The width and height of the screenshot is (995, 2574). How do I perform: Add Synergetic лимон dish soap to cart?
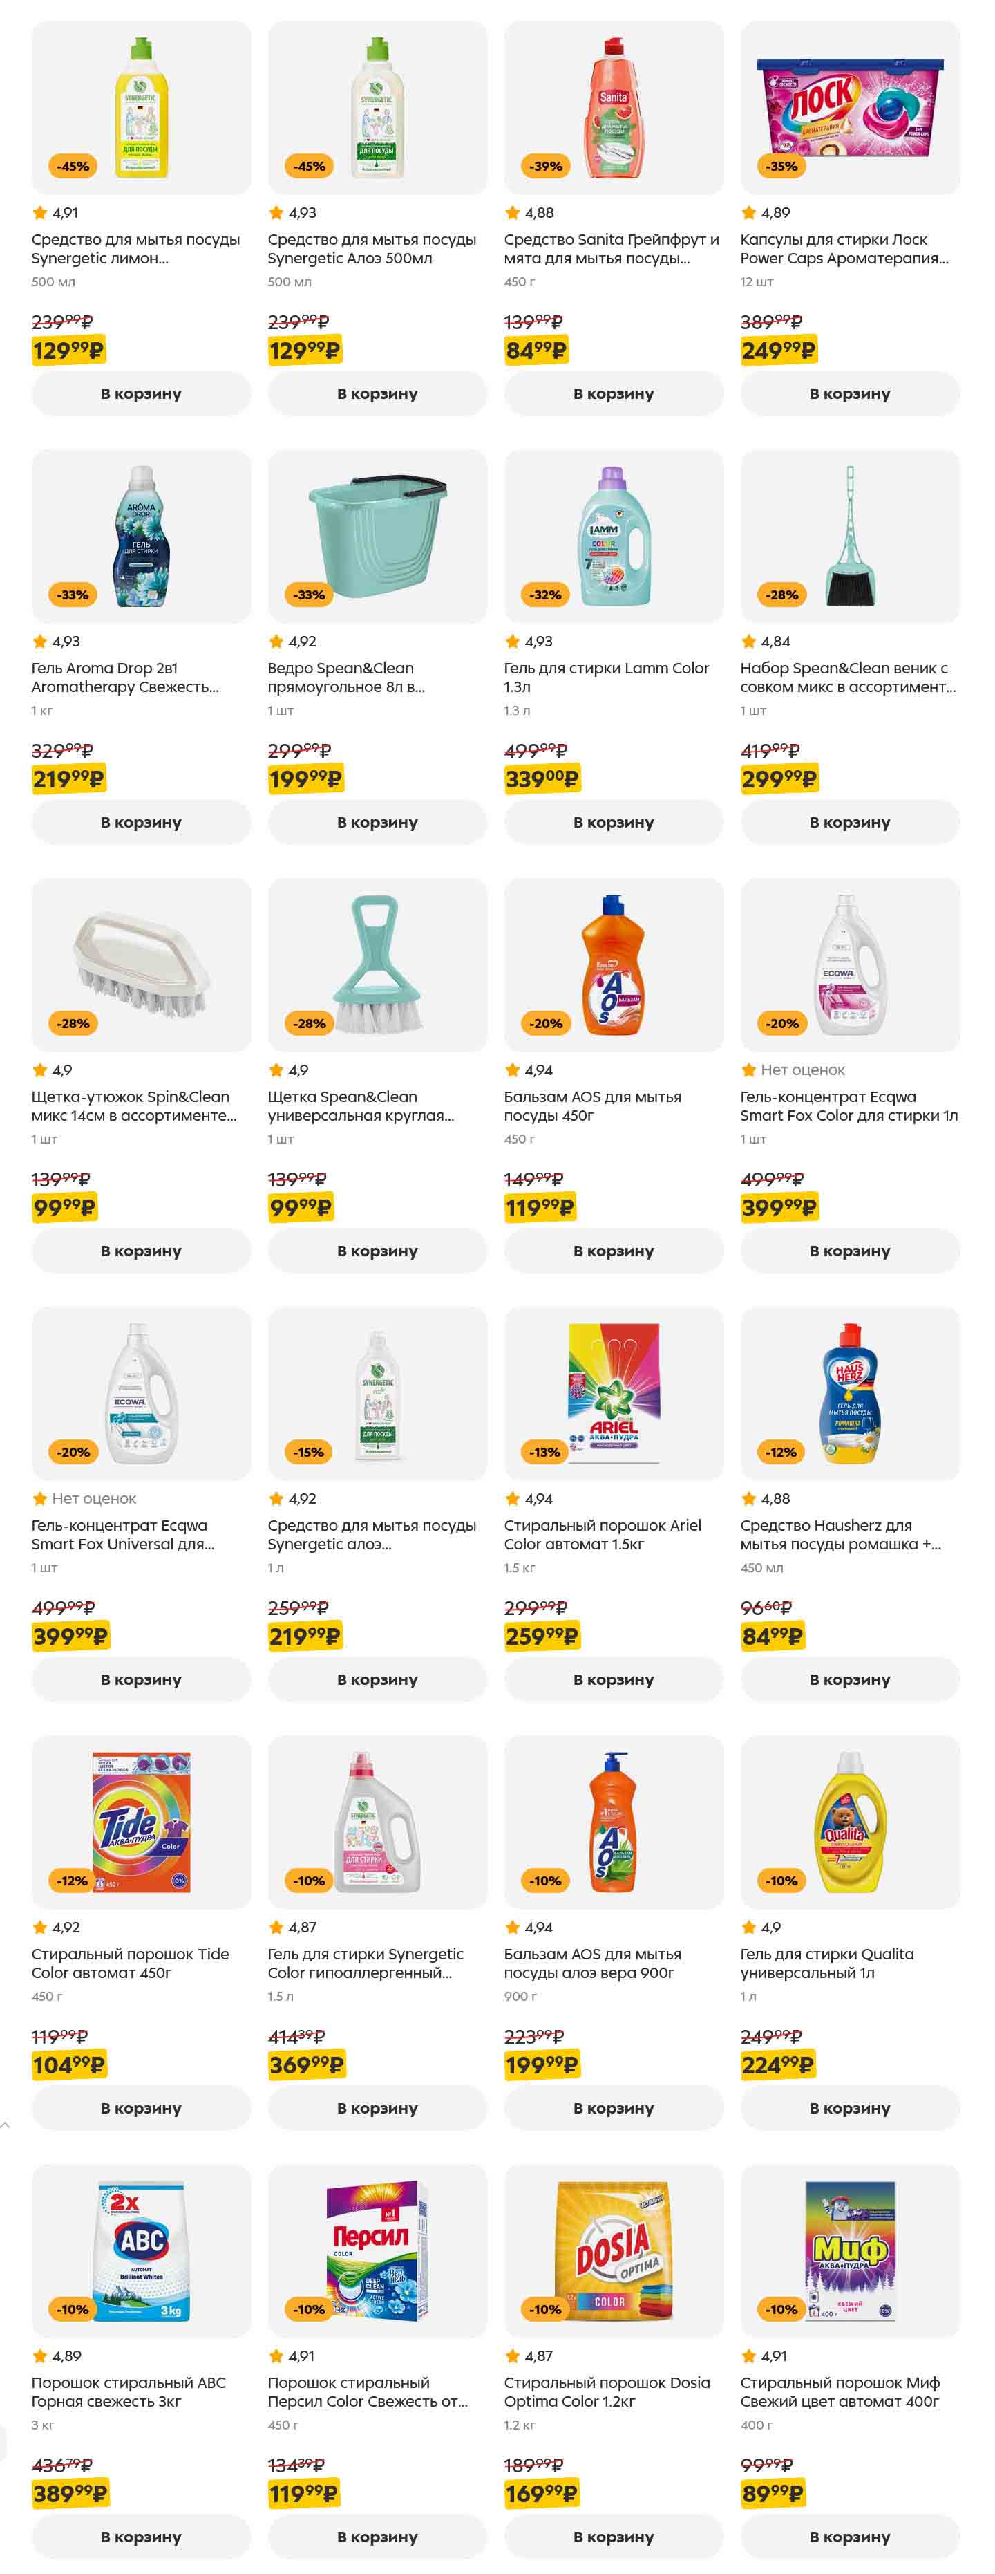click(141, 393)
